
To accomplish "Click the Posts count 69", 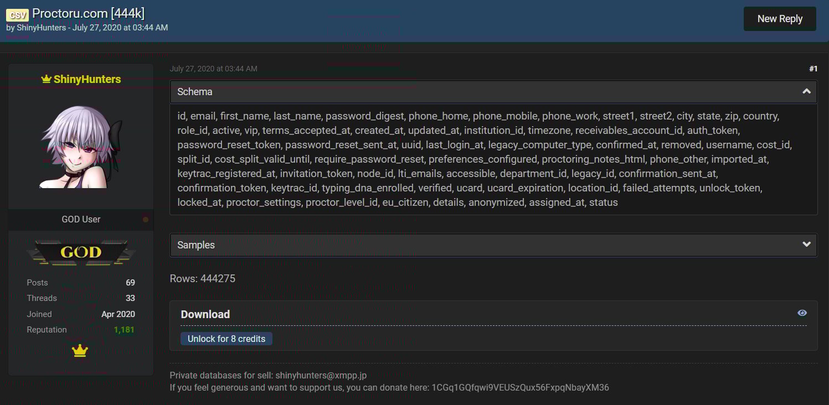I will coord(130,283).
